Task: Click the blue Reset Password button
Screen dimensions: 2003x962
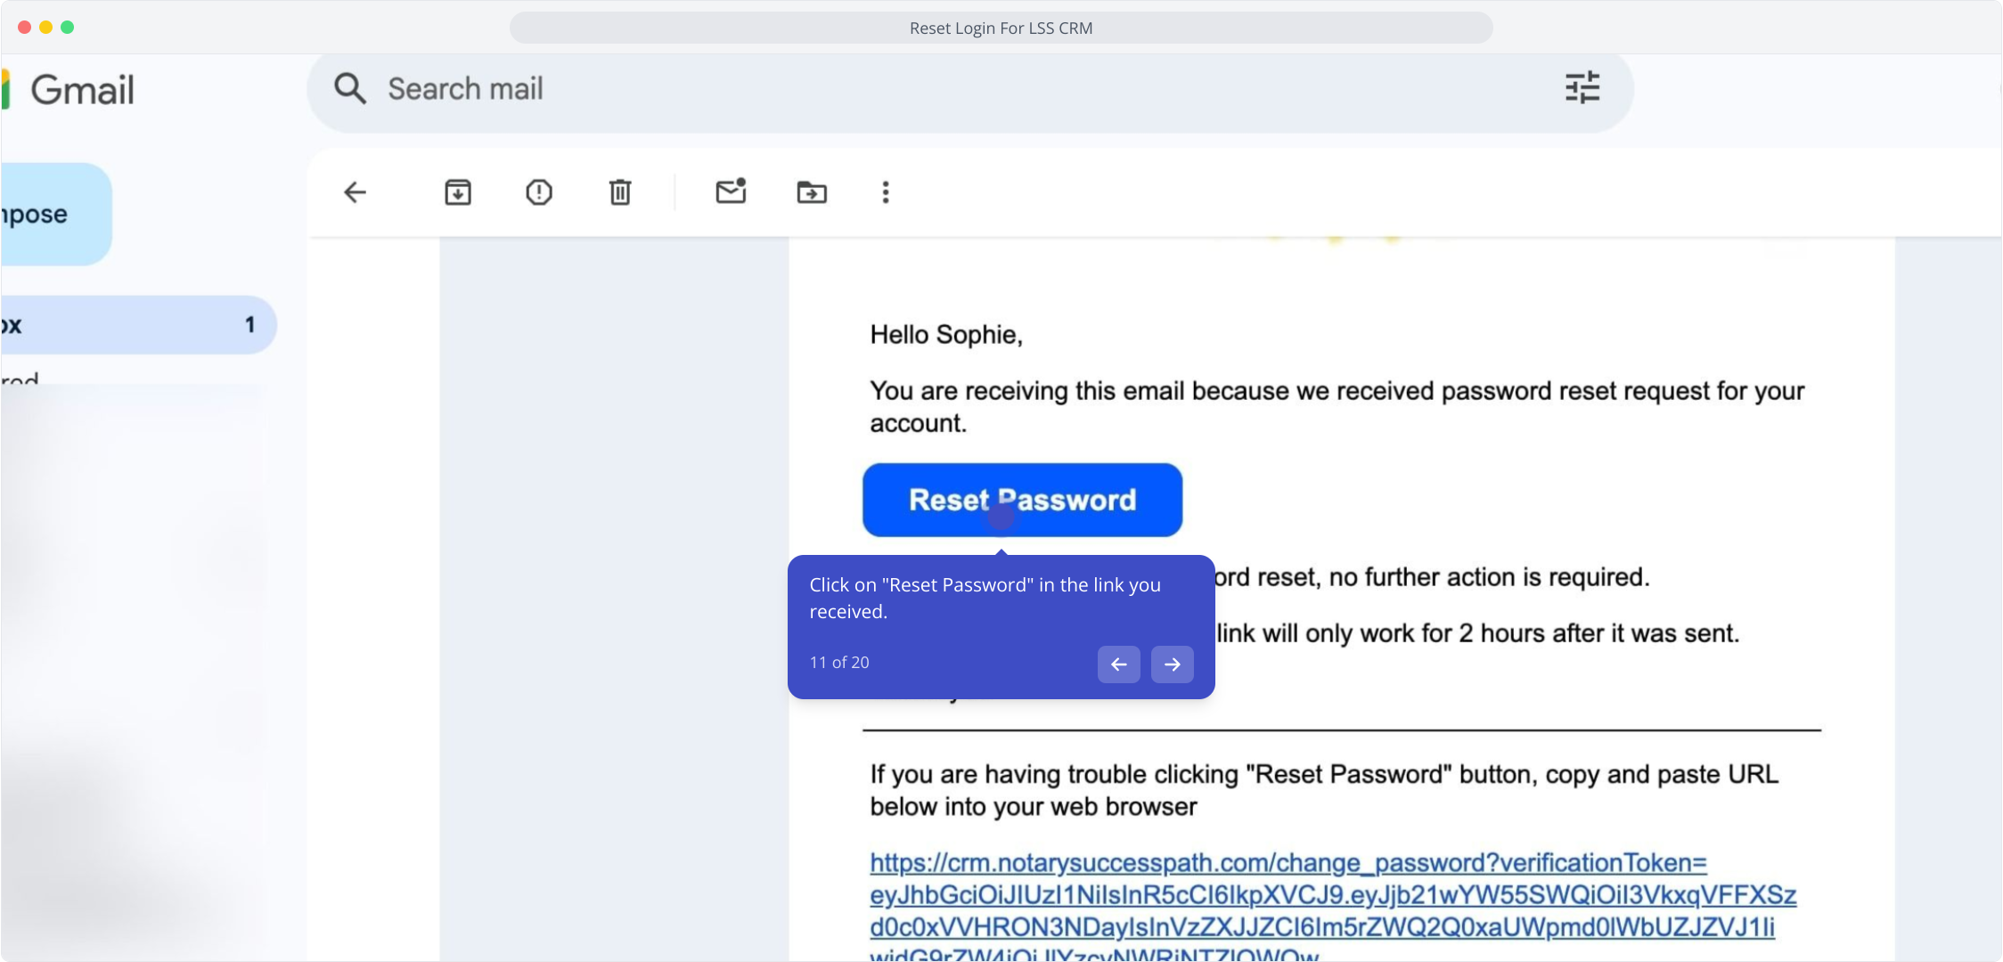Action: pos(1022,500)
